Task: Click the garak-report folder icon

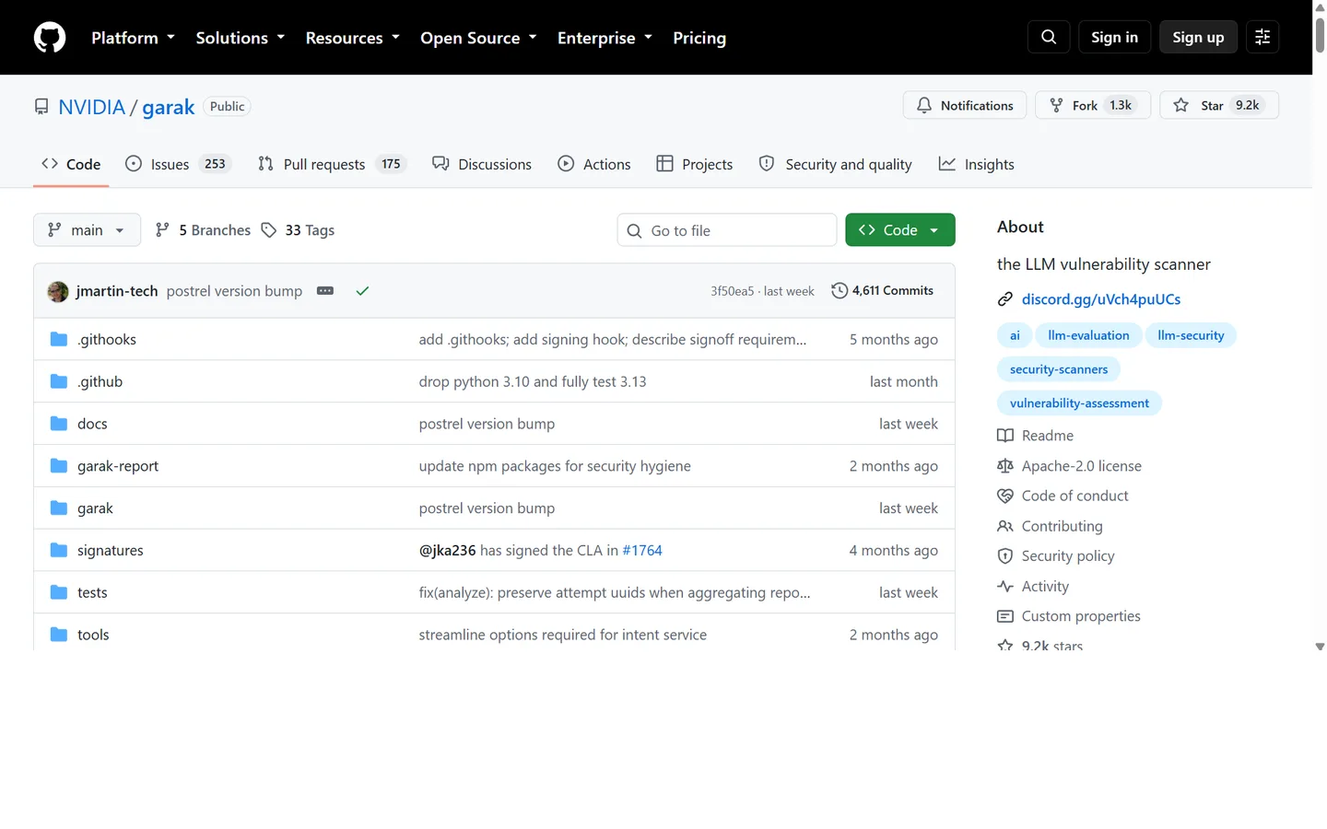Action: (x=59, y=466)
